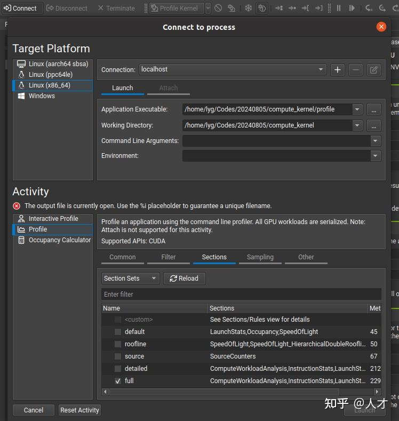Click the Reload sections button
Screen dimensions: 399x421
pos(184,279)
